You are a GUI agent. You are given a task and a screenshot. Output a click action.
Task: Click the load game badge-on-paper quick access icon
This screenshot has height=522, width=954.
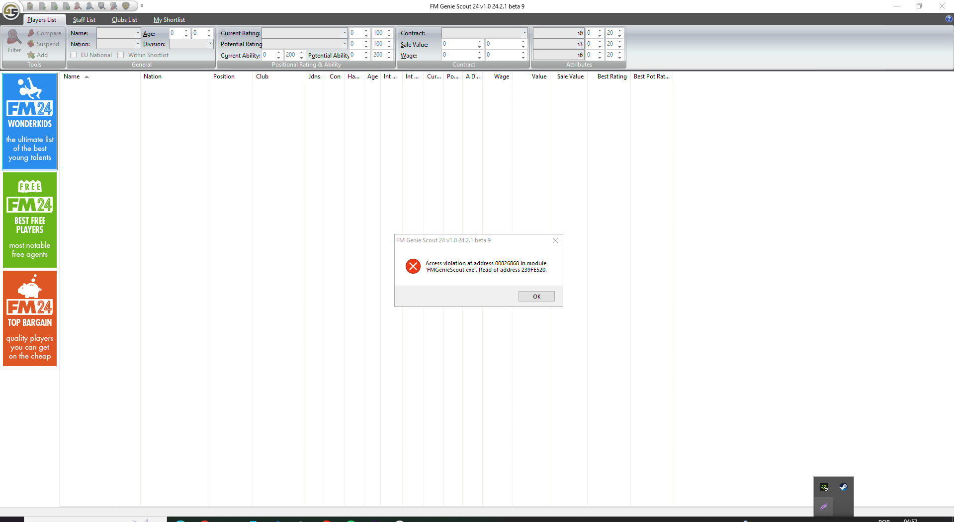(30, 6)
